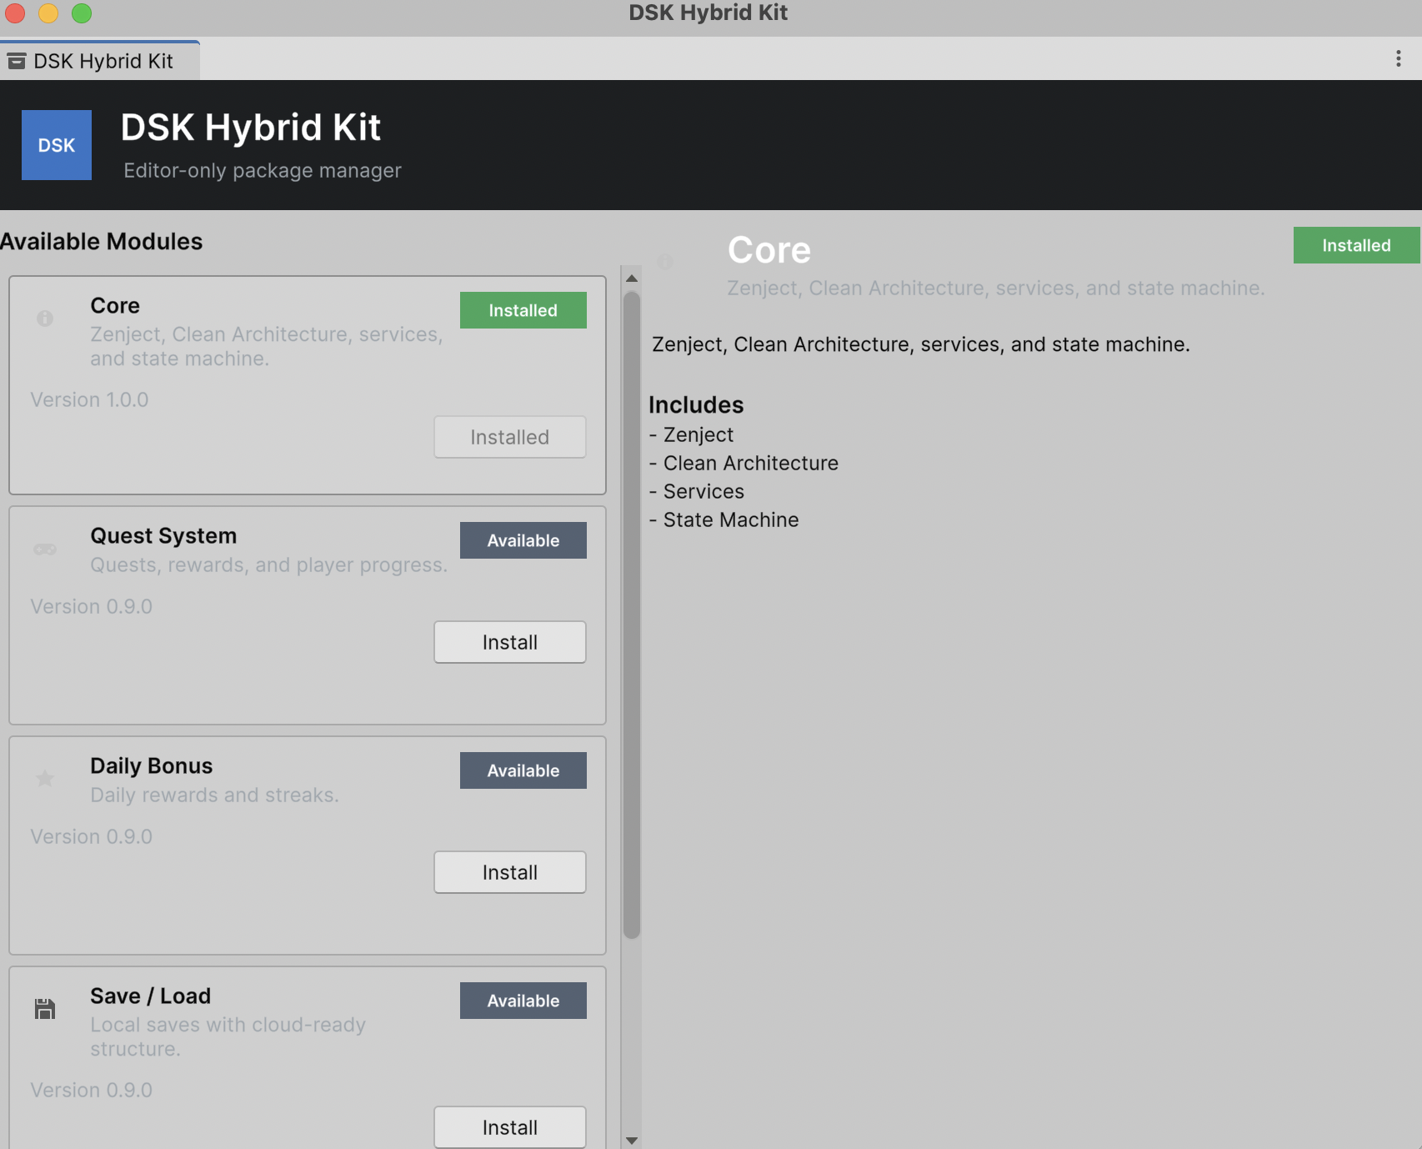
Task: Select the Quest System module title
Action: 163,536
